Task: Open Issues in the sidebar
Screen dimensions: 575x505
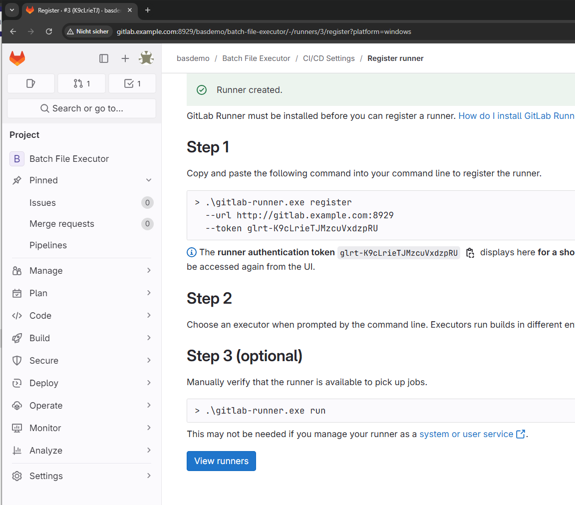Action: pyautogui.click(x=42, y=203)
